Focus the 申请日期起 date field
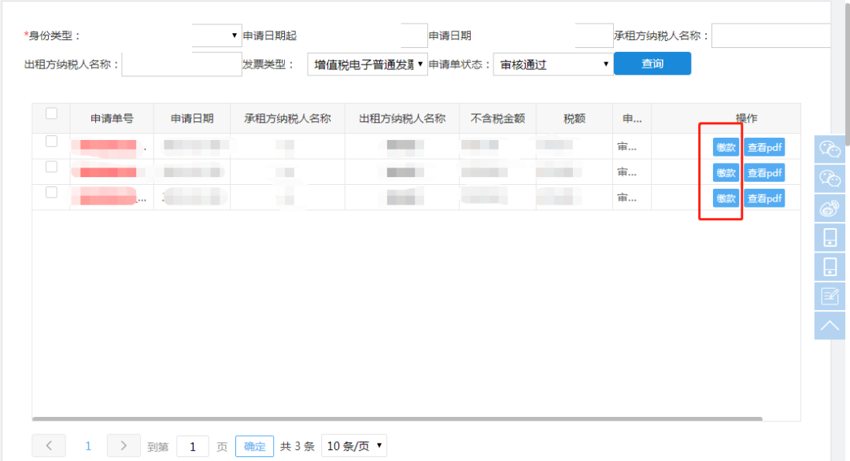Image resolution: width=850 pixels, height=461 pixels. coord(414,35)
